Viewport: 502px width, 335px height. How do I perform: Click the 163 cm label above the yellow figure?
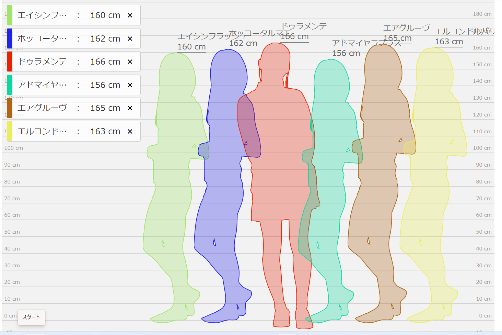click(x=449, y=42)
